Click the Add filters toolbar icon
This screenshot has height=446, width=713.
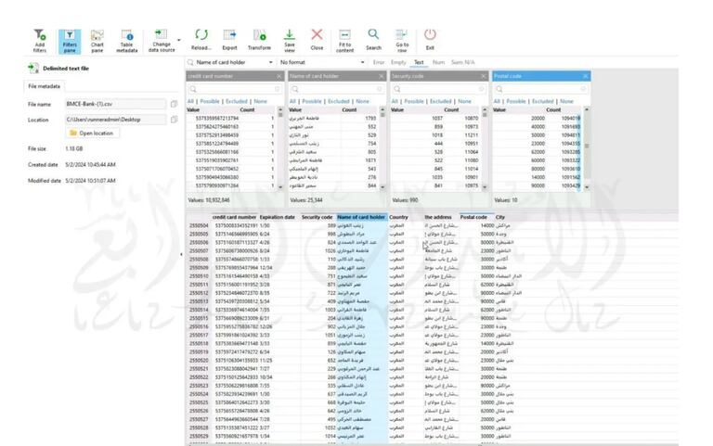tap(40, 38)
